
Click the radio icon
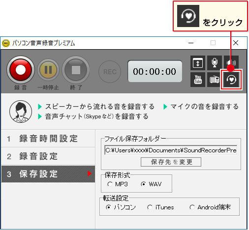click(x=215, y=80)
